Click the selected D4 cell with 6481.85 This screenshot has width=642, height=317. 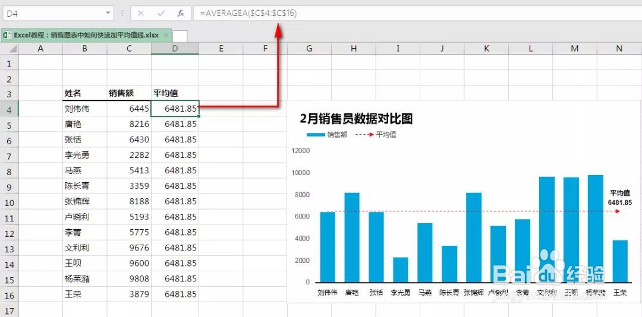175,109
